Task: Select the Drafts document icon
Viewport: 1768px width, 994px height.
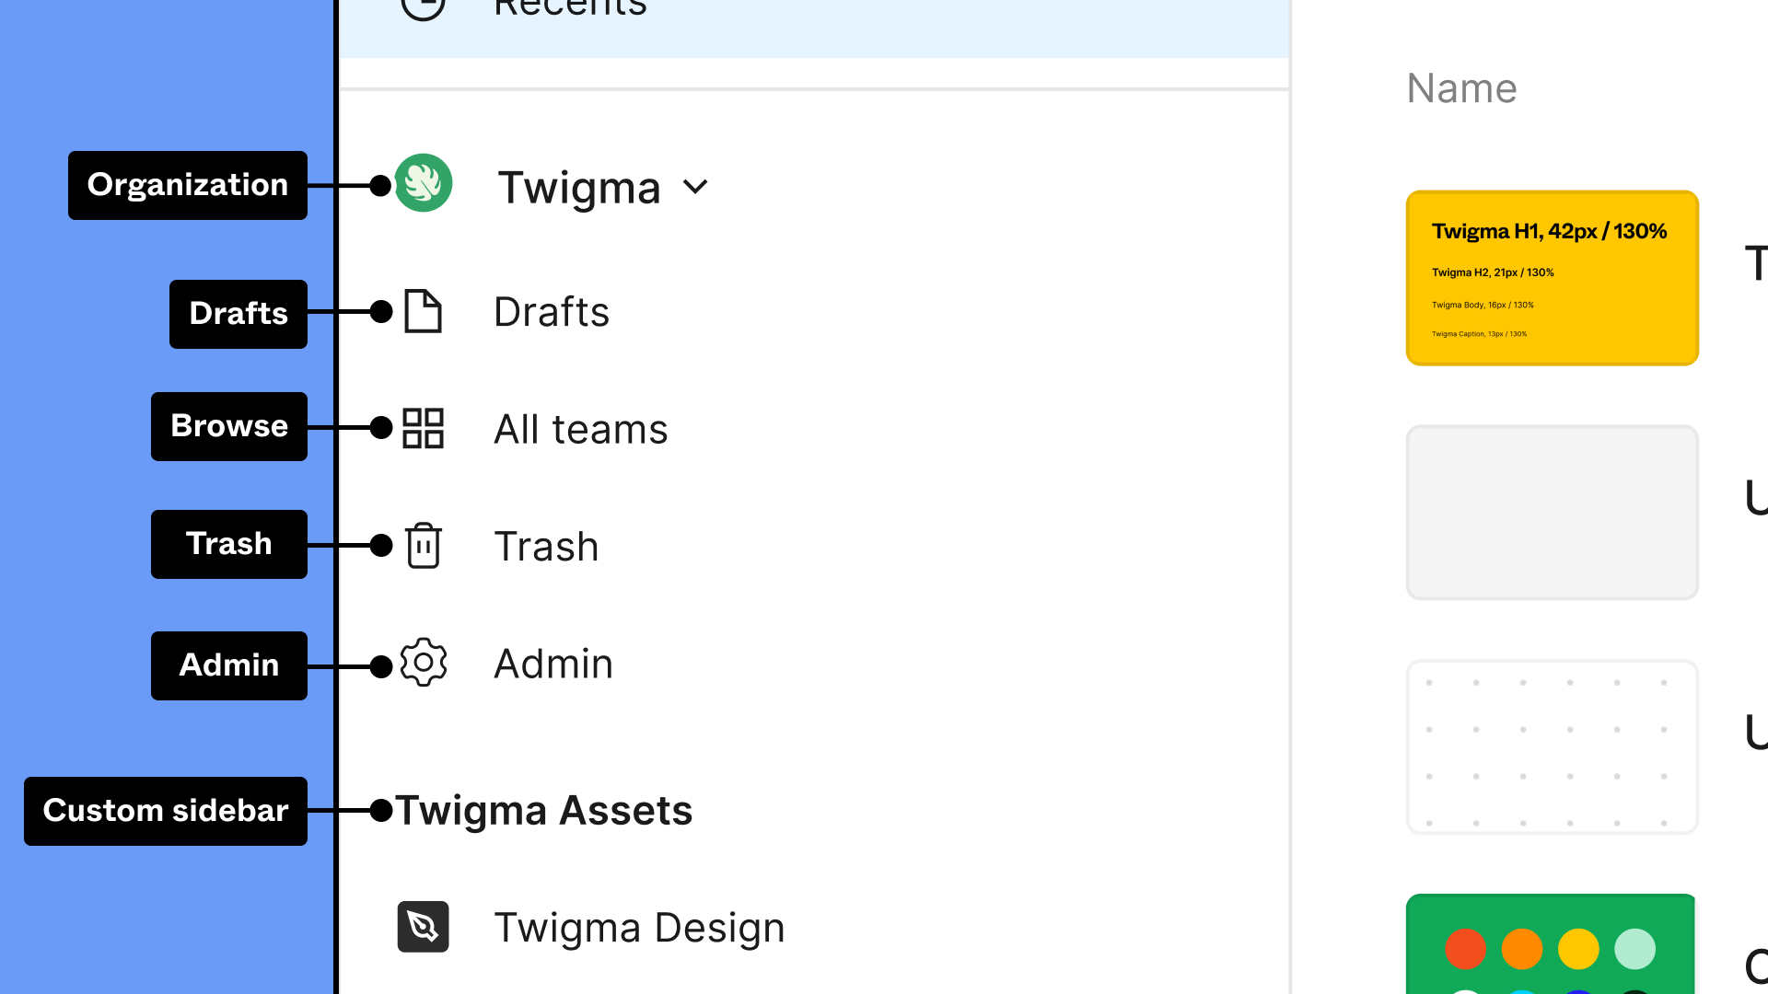Action: tap(423, 311)
